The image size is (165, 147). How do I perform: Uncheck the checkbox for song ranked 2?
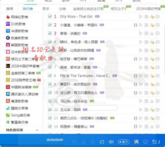click(50, 25)
